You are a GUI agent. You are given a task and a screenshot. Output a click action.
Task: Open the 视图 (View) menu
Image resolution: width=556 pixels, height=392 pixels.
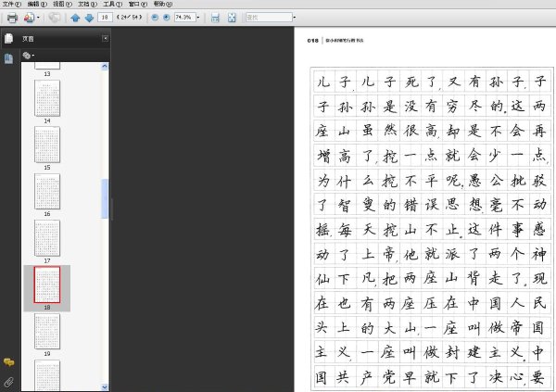pyautogui.click(x=62, y=4)
